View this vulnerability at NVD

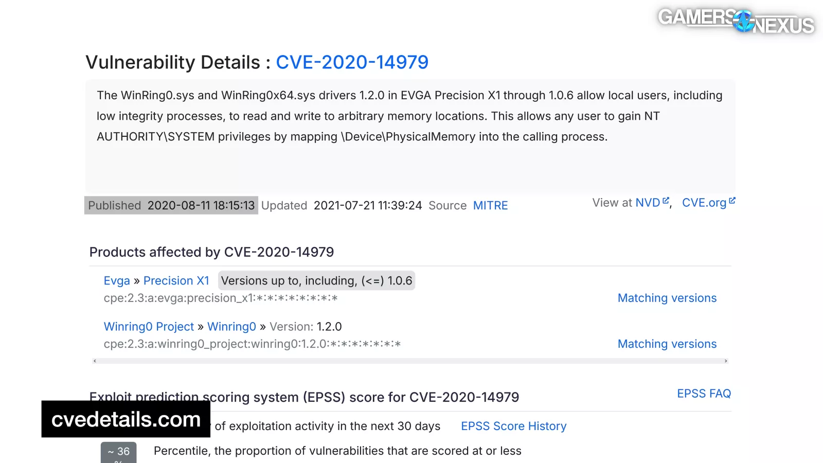tap(647, 203)
